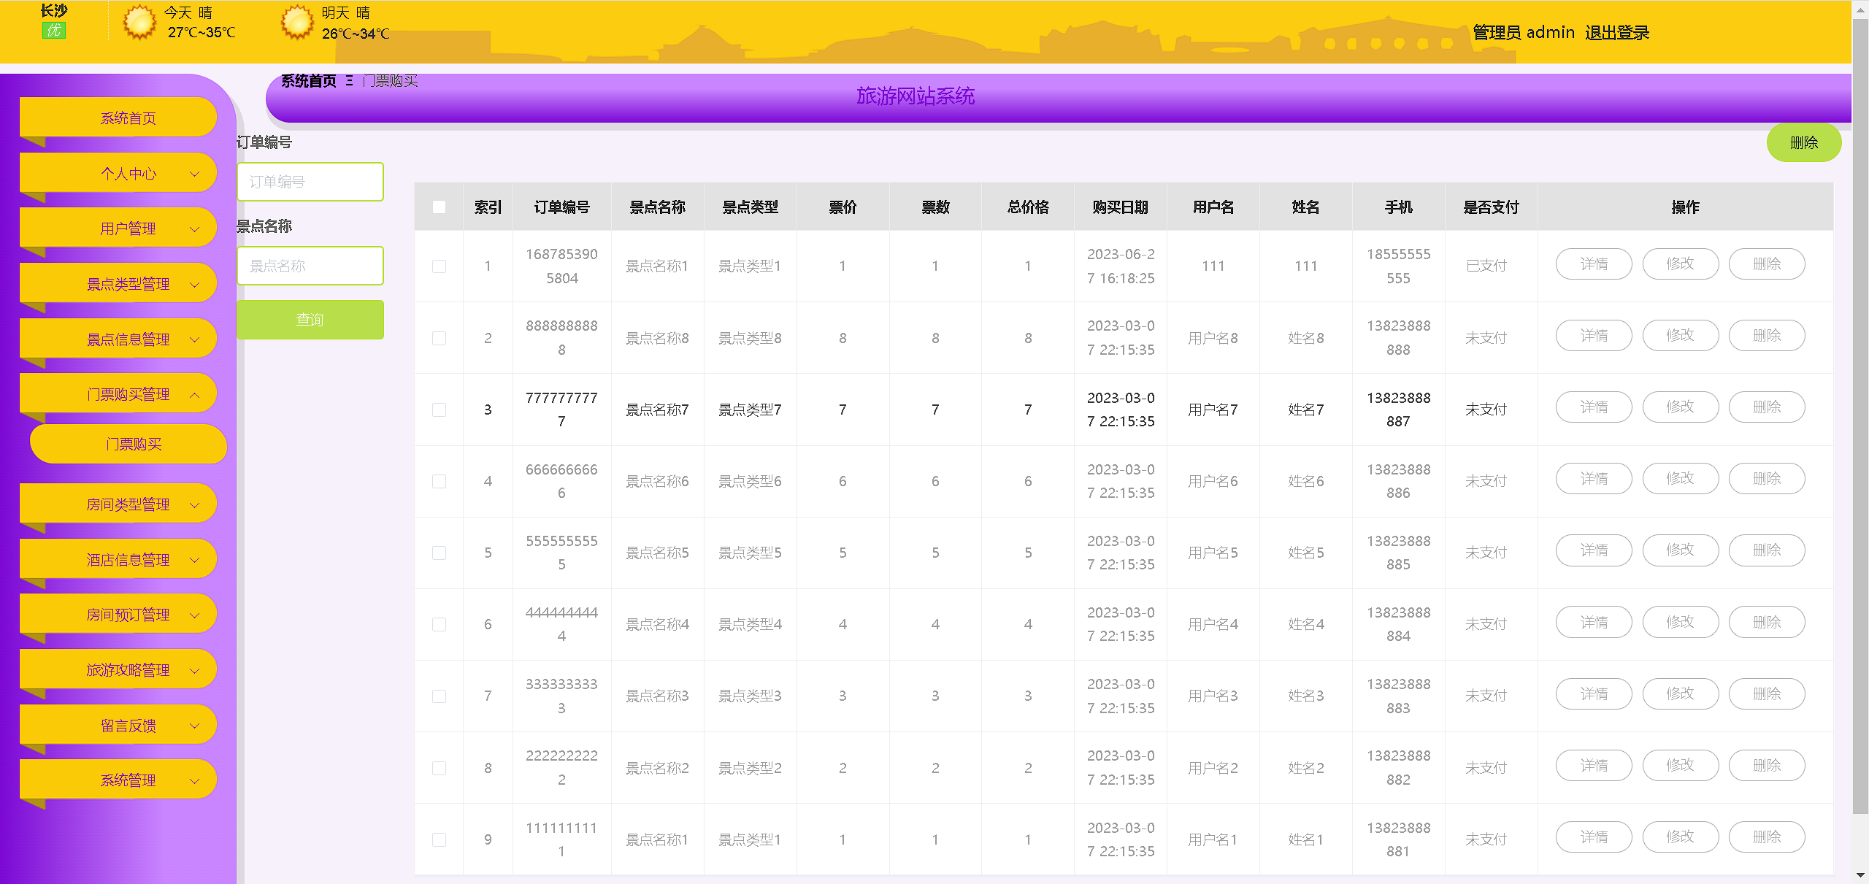Check the row for order 1687853905804
1869x884 pixels.
tap(439, 266)
